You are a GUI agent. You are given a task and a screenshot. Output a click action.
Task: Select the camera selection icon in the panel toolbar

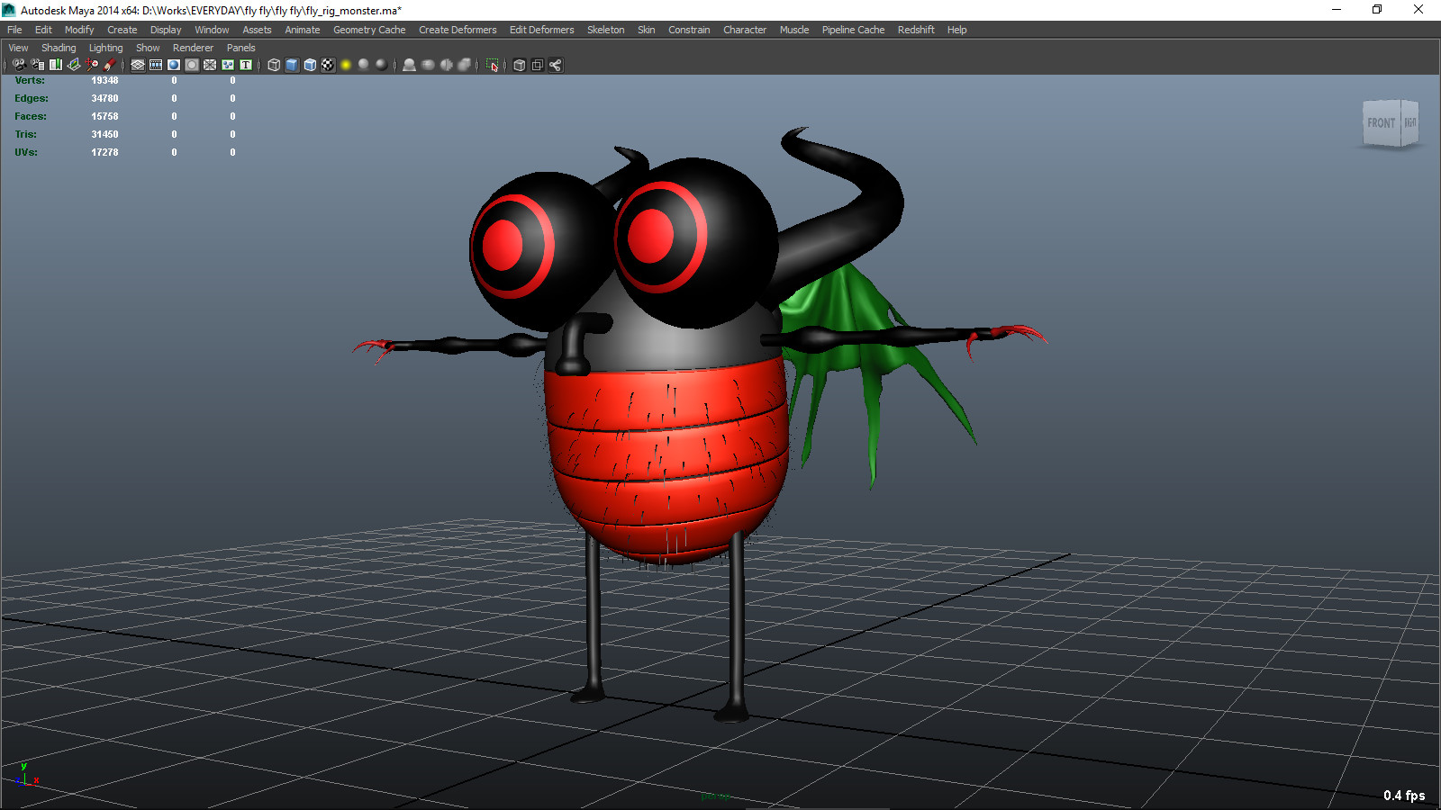coord(19,65)
